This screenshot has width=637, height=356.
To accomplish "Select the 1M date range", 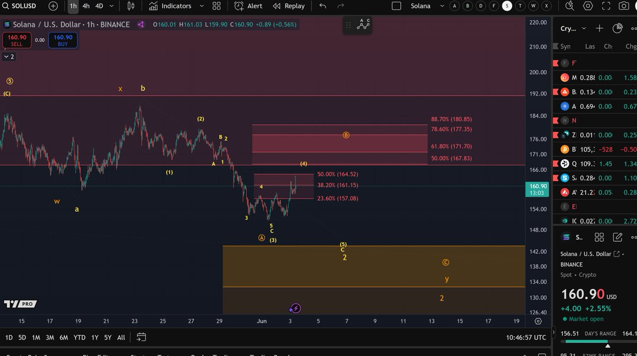I will click(x=36, y=337).
